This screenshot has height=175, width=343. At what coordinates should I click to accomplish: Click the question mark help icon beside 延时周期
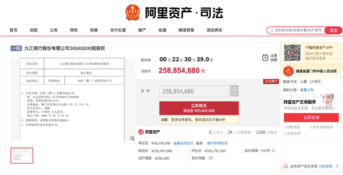[x=274, y=151]
